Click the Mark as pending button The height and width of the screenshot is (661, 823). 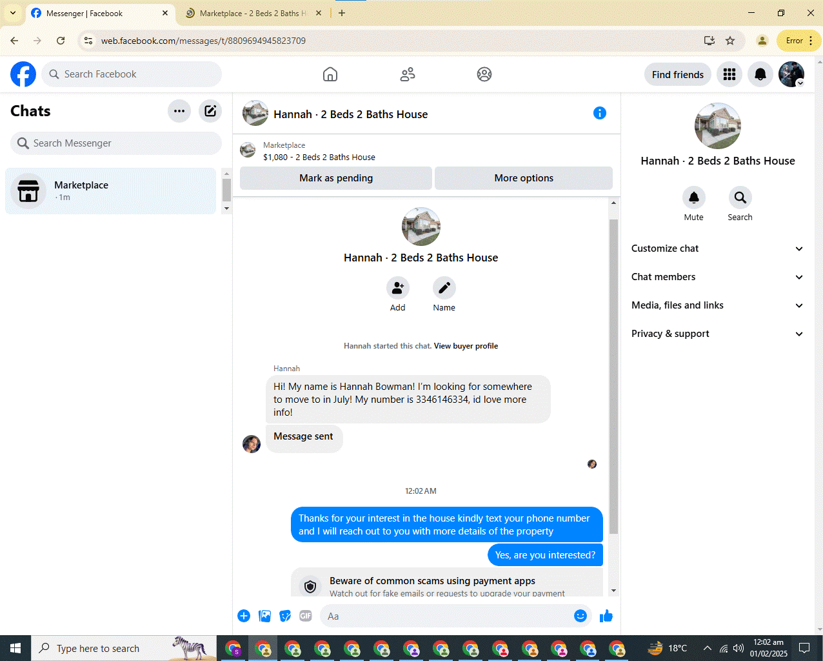336,178
